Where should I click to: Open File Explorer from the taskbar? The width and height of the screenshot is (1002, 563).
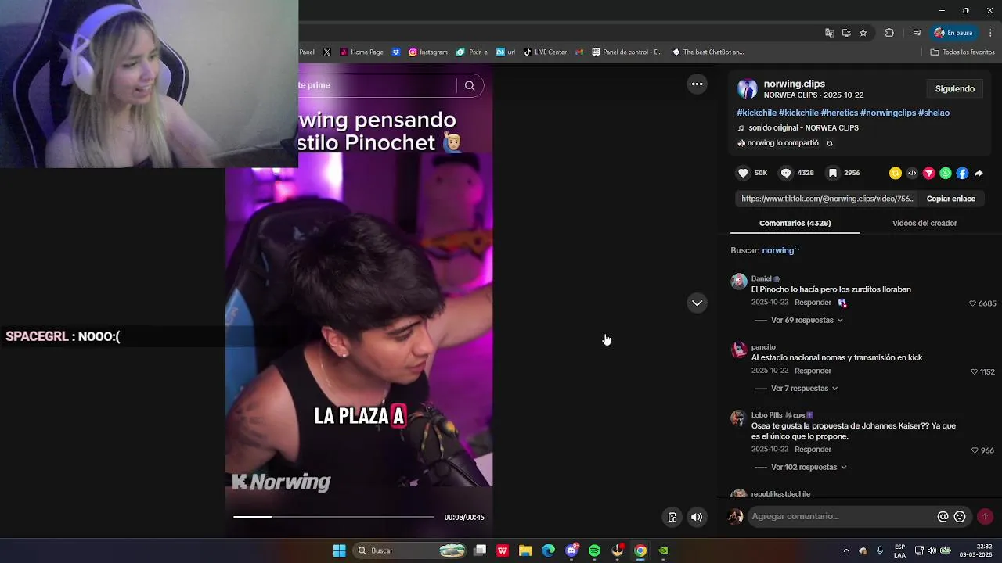525,550
